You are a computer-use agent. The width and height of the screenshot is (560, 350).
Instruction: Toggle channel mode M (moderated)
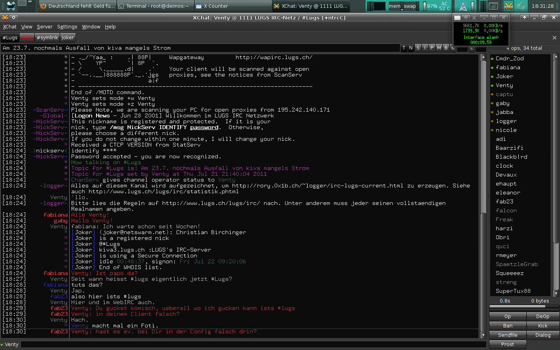439,47
